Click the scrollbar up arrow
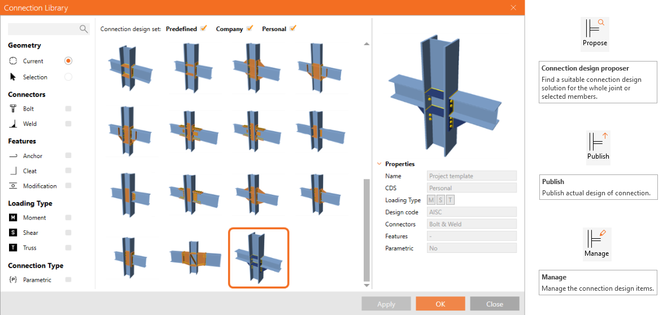This screenshot has width=663, height=315. pyautogui.click(x=367, y=43)
